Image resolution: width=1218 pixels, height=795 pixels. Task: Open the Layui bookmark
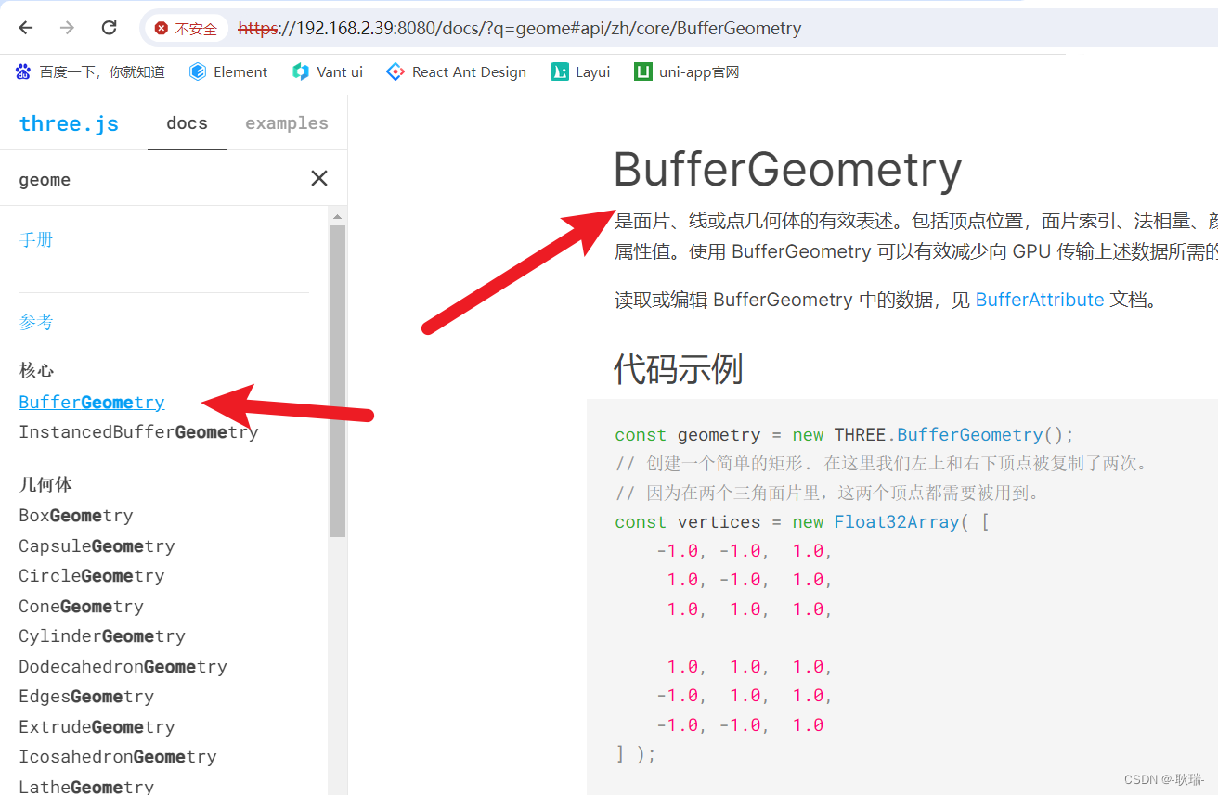click(x=579, y=71)
